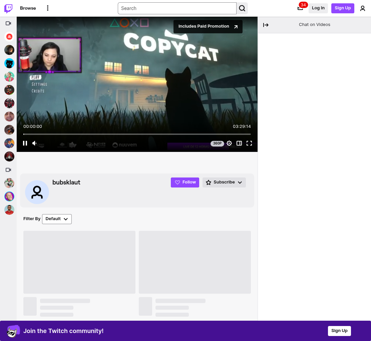
Task: Click the 03:29:14 video duration text
Action: pos(242,126)
